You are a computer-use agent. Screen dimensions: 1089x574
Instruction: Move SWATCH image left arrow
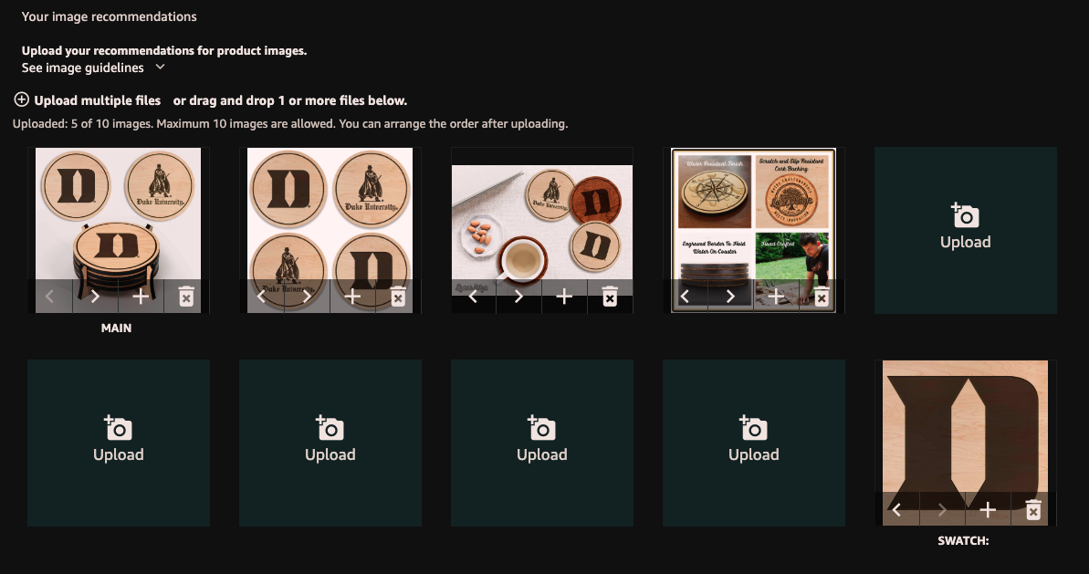897,510
